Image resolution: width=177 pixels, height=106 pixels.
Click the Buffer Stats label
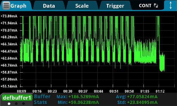(42, 99)
